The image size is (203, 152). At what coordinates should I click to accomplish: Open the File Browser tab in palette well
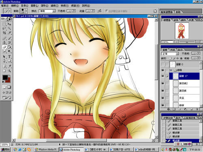(166, 12)
